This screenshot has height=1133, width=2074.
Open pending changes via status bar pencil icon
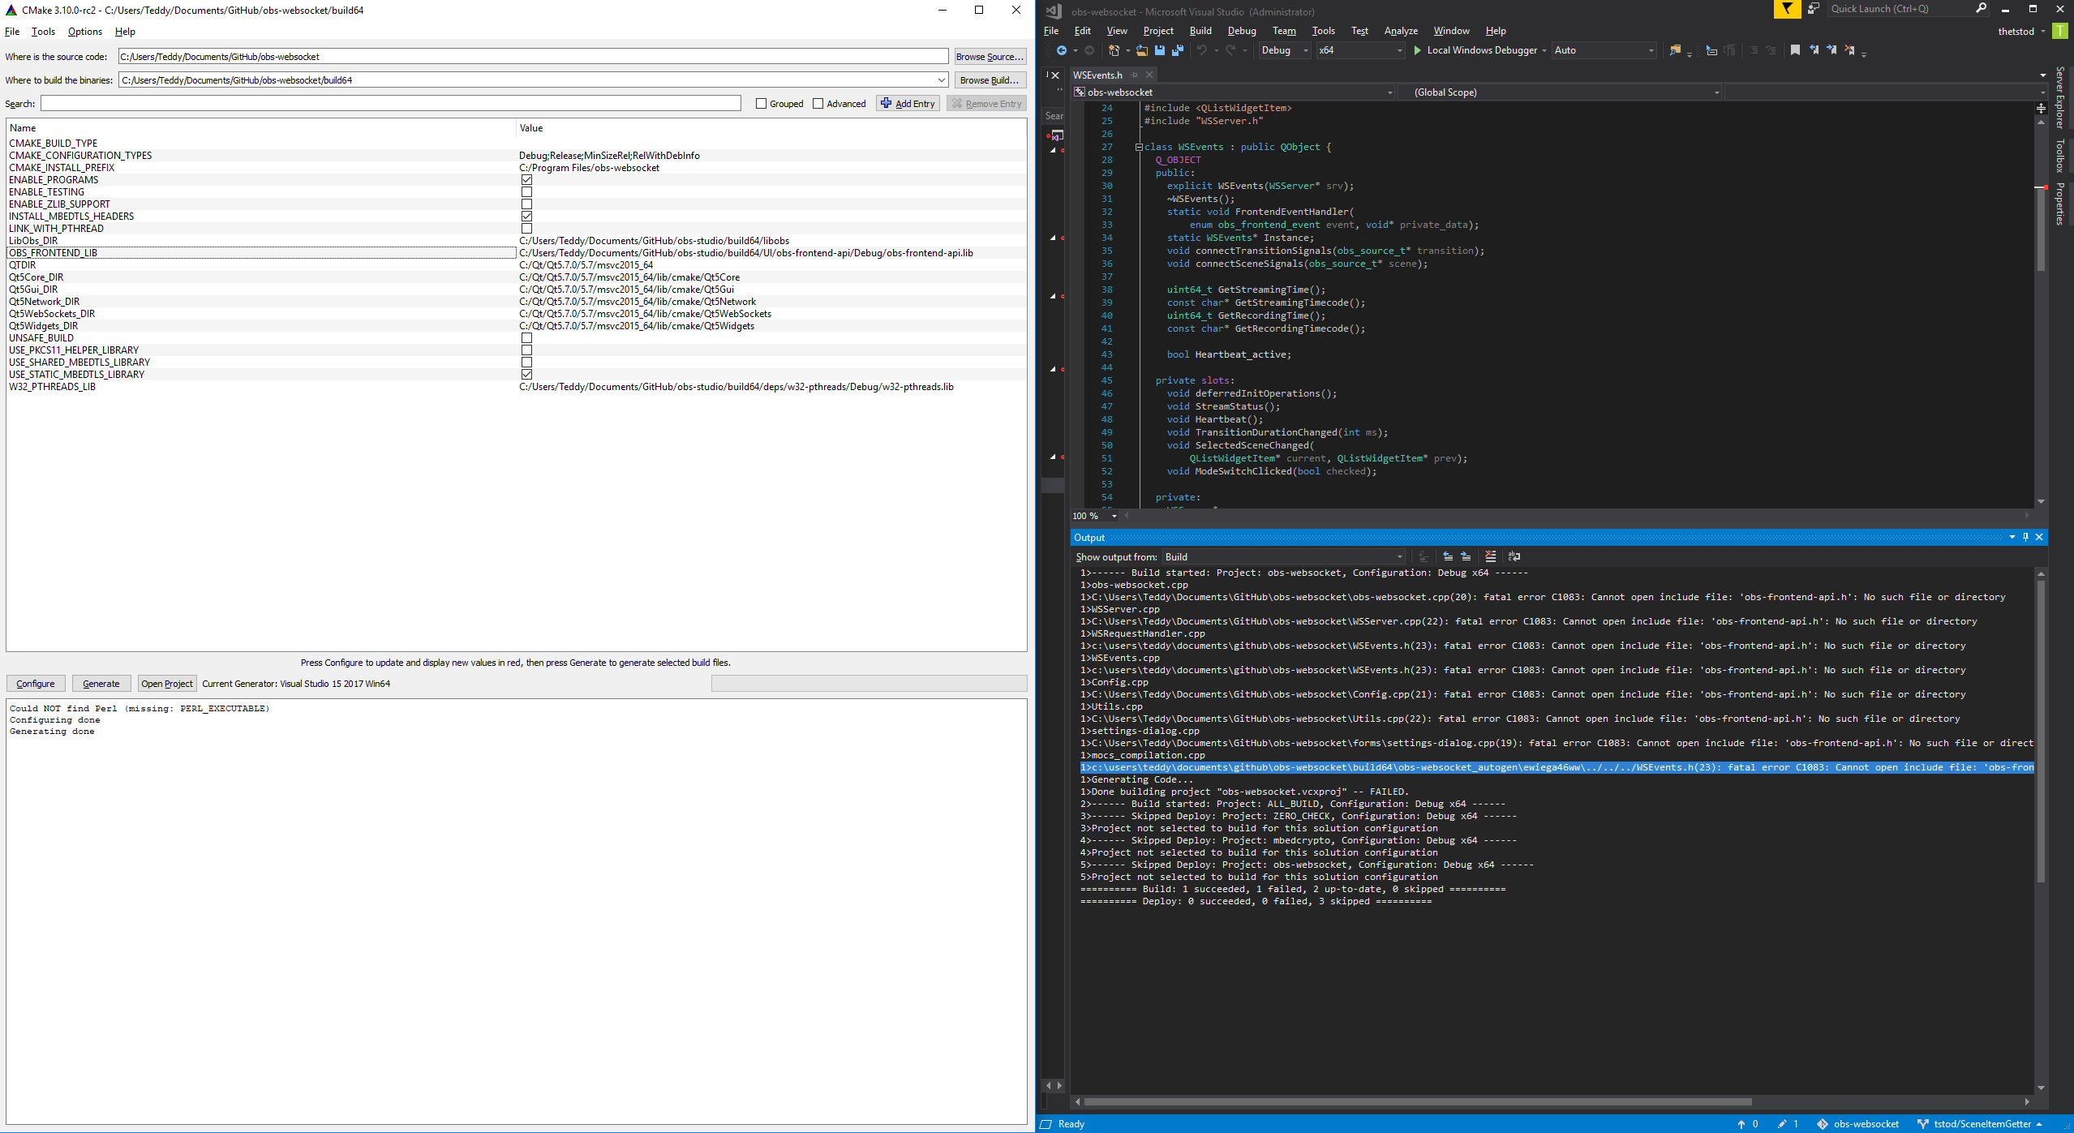[x=1781, y=1125]
